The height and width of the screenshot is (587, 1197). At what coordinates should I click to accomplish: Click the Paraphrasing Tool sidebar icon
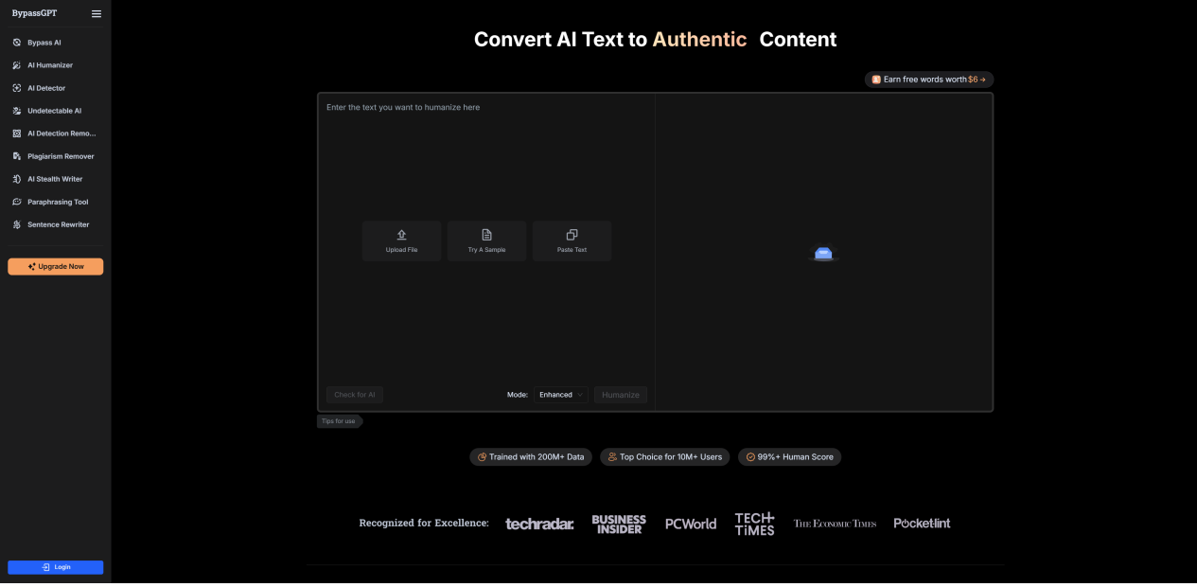tap(17, 202)
